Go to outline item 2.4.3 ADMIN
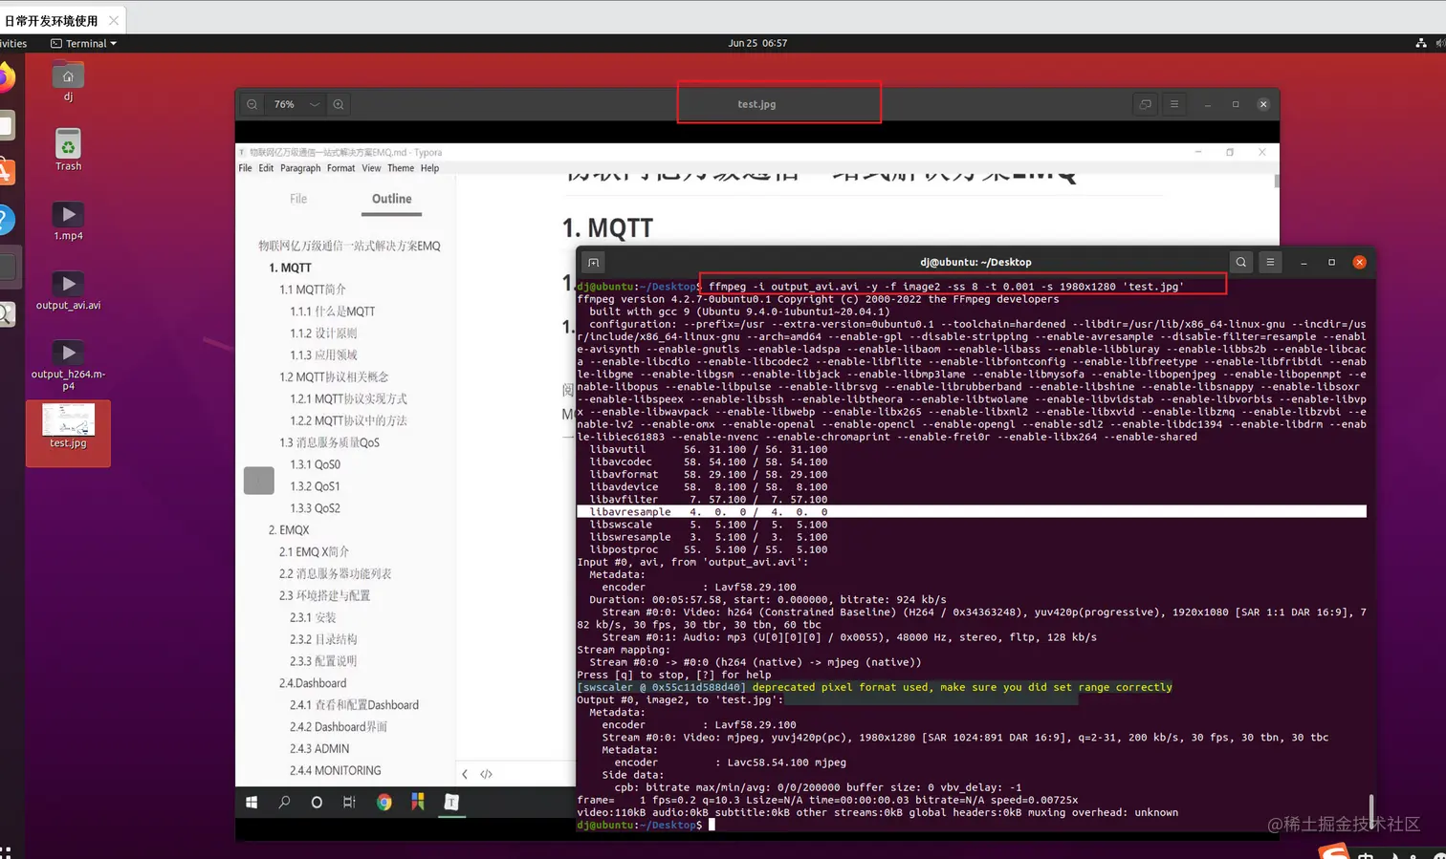The image size is (1446, 859). tap(319, 748)
